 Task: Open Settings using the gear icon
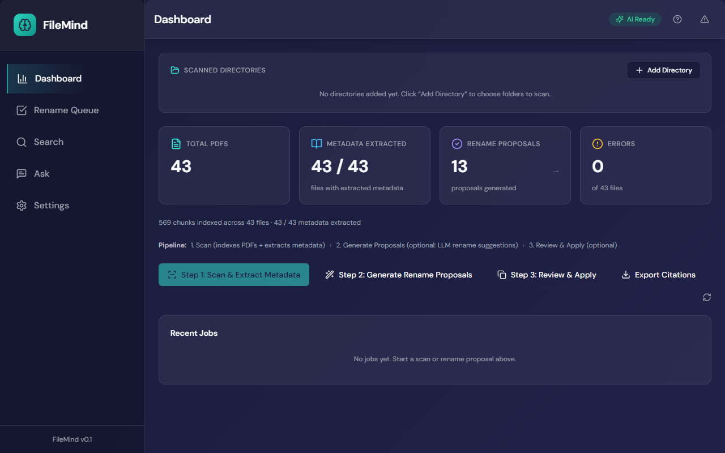21,205
